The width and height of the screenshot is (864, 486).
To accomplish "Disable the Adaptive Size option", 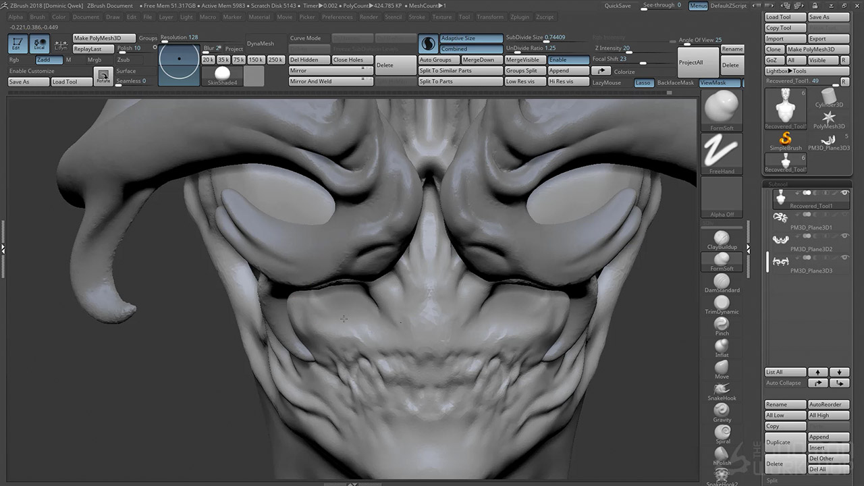I will click(x=470, y=38).
